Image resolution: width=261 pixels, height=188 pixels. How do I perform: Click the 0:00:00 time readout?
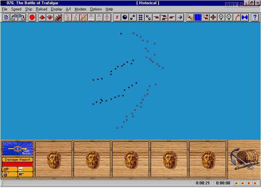pos(223,183)
